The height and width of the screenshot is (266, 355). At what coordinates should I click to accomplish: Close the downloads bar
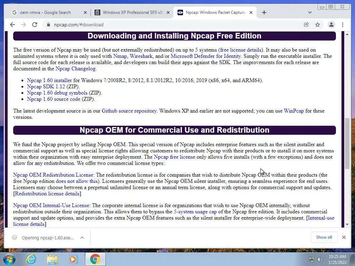pyautogui.click(x=344, y=237)
